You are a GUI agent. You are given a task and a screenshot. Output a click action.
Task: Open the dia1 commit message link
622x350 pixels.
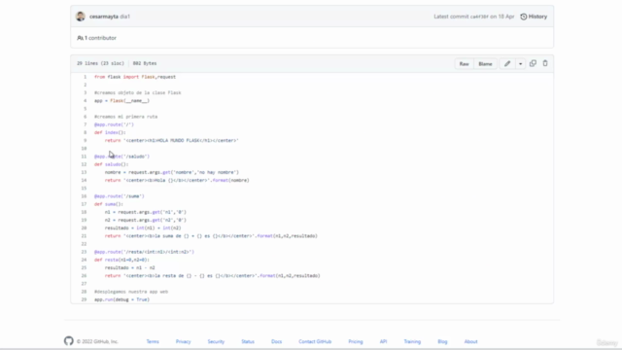tap(125, 17)
